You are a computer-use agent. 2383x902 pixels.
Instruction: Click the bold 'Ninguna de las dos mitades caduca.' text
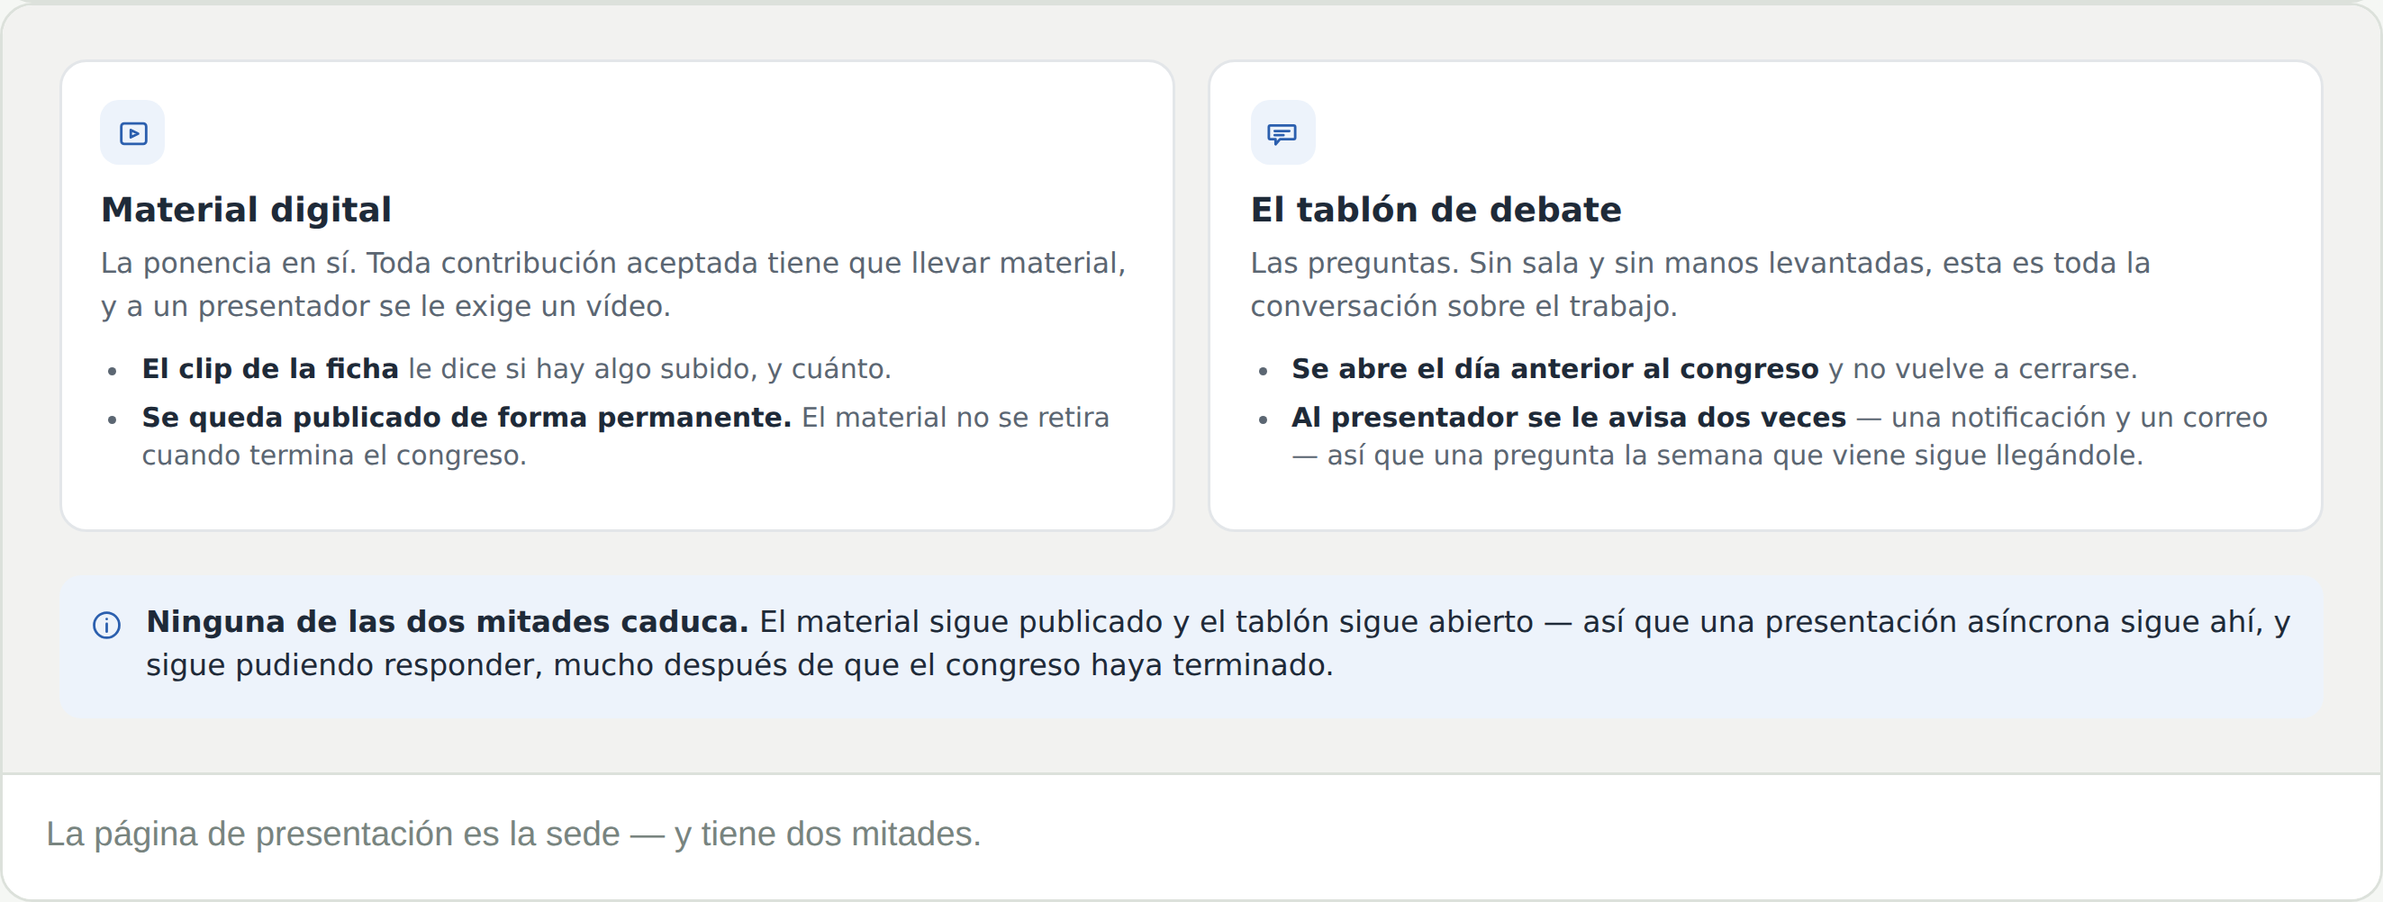coord(447,622)
